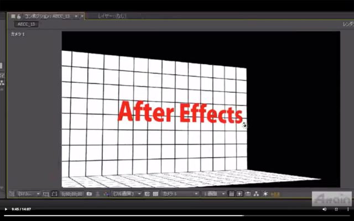Screen dimensions: 354x221
Task: Click the always preview this view icon
Action: coord(11,194)
